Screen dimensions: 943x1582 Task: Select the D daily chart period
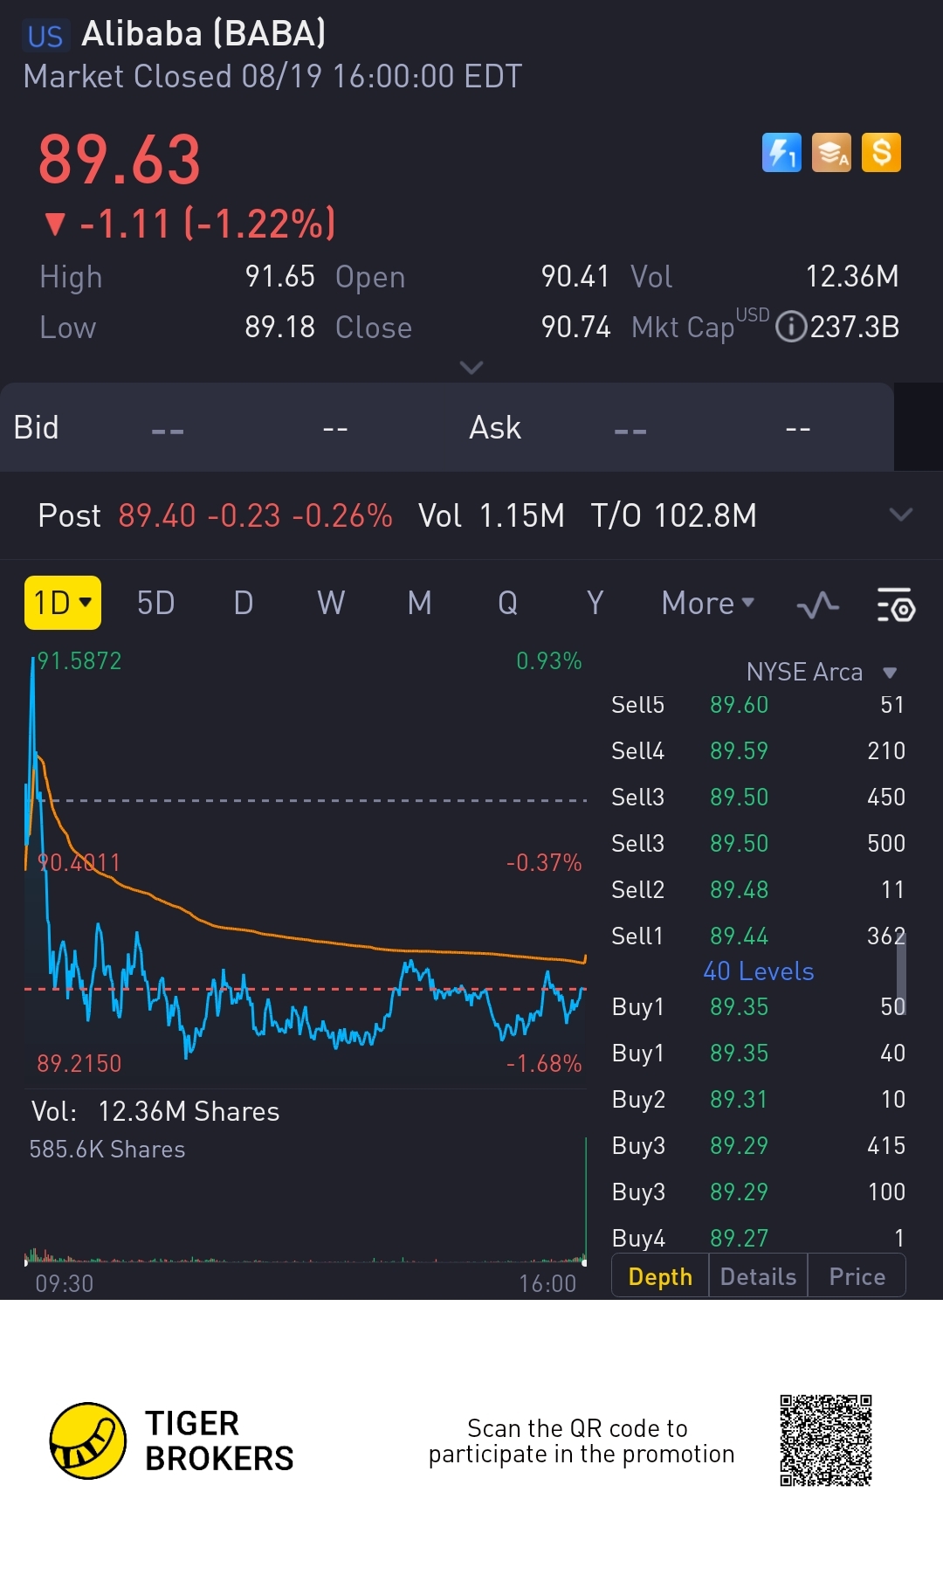[244, 603]
